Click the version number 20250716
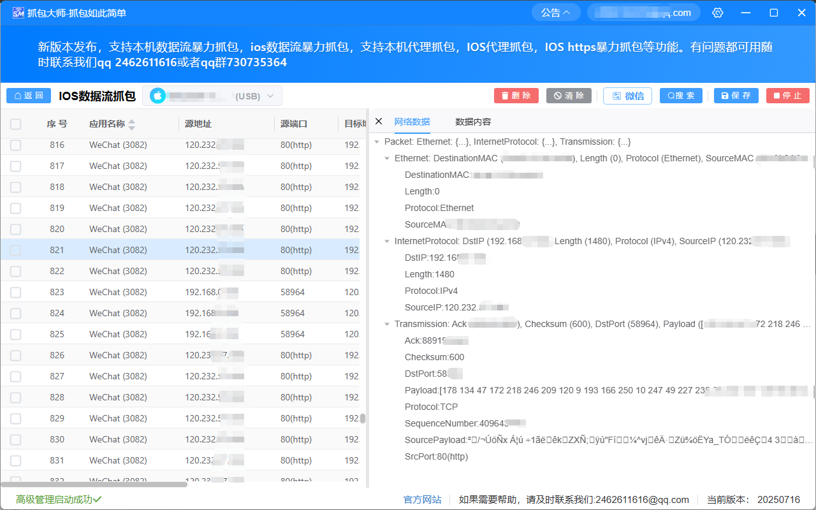The width and height of the screenshot is (816, 510). tap(778, 500)
